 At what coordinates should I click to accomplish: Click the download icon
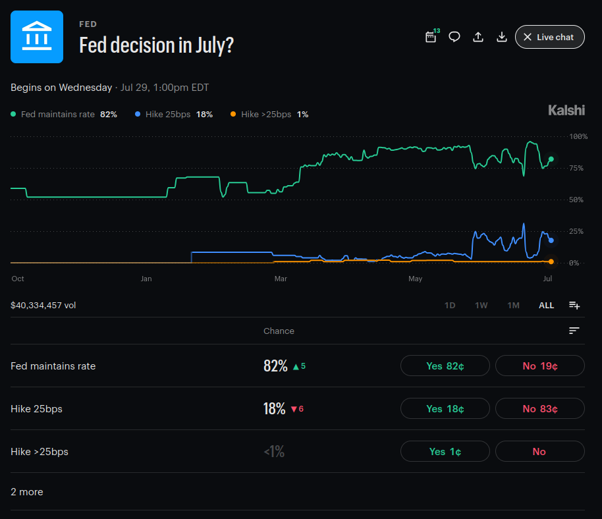501,37
